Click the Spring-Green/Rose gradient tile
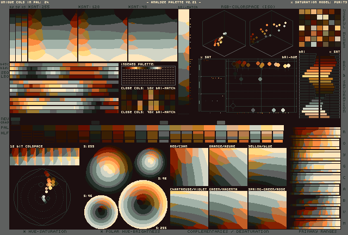This screenshot has width=348, height=235. pos(267,209)
